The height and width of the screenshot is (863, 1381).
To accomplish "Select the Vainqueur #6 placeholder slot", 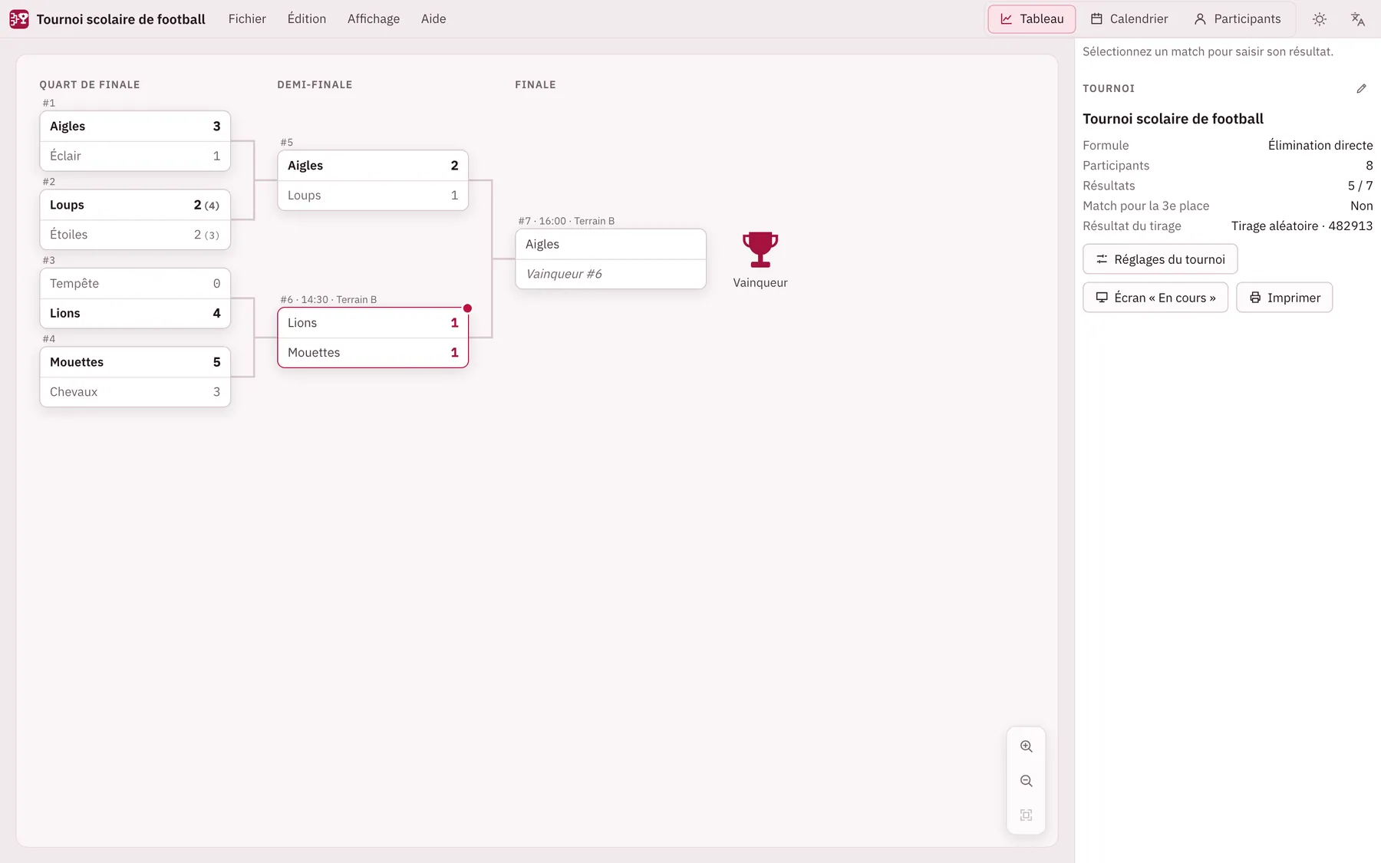I will (x=611, y=274).
